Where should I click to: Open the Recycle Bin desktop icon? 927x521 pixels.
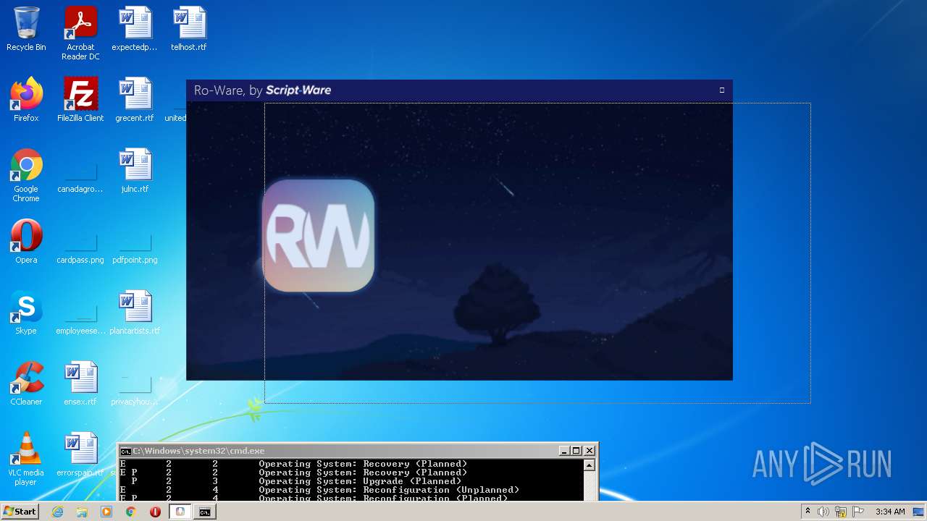(26, 29)
